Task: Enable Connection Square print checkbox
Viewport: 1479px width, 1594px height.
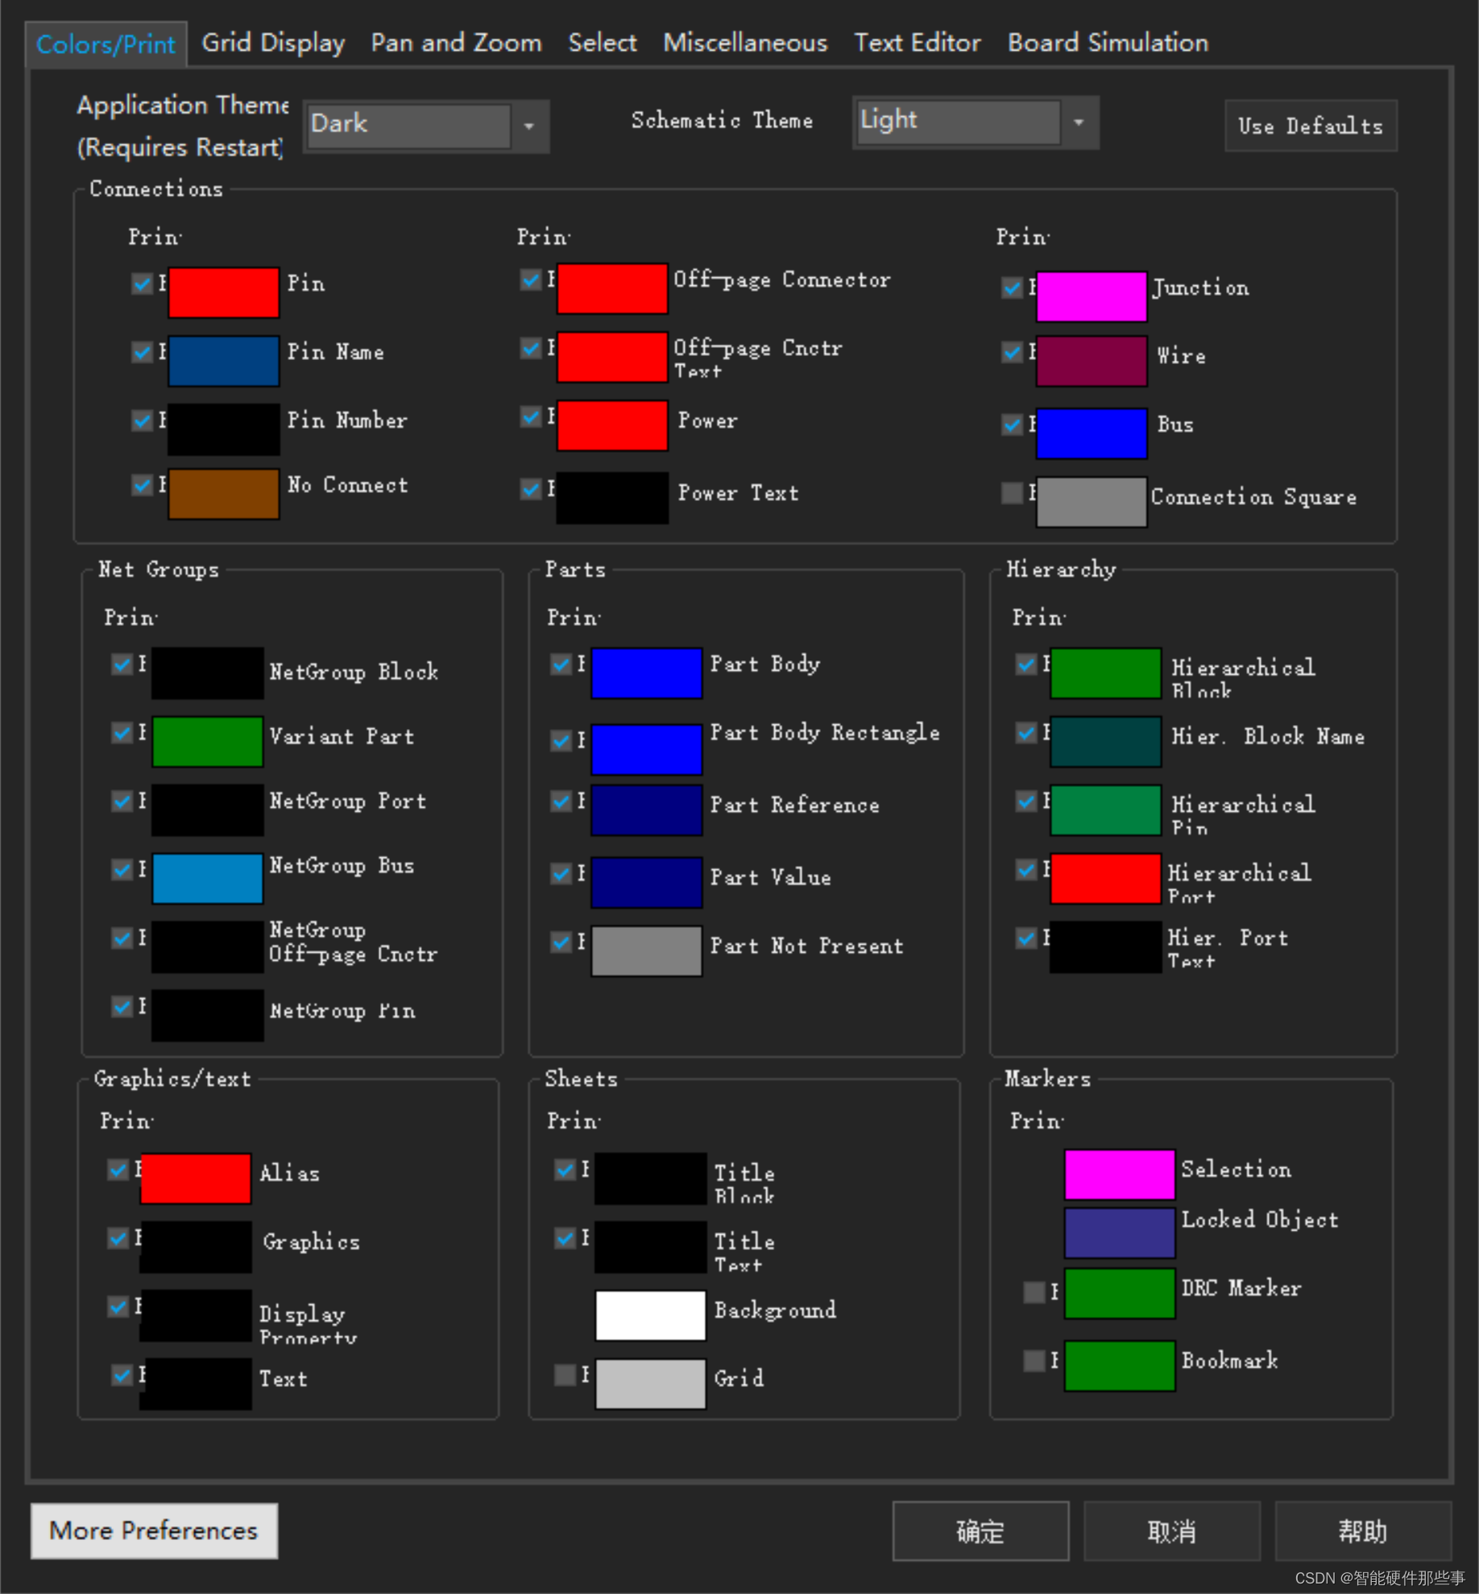Action: click(1012, 492)
